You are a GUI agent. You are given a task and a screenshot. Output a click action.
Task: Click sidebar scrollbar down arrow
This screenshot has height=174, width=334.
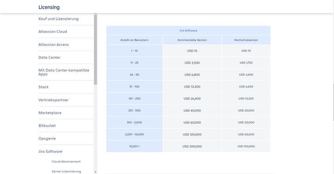[96, 172]
